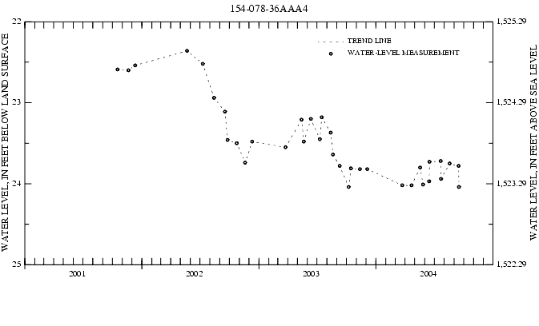This screenshot has height=326, width=539.
Task: Click the leftmost measurement point on the chart
Action: click(x=118, y=70)
